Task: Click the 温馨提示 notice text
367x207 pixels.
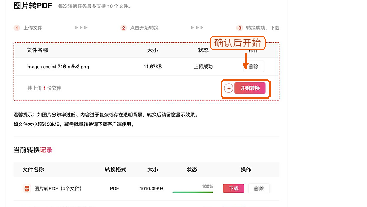Action: click(x=106, y=115)
